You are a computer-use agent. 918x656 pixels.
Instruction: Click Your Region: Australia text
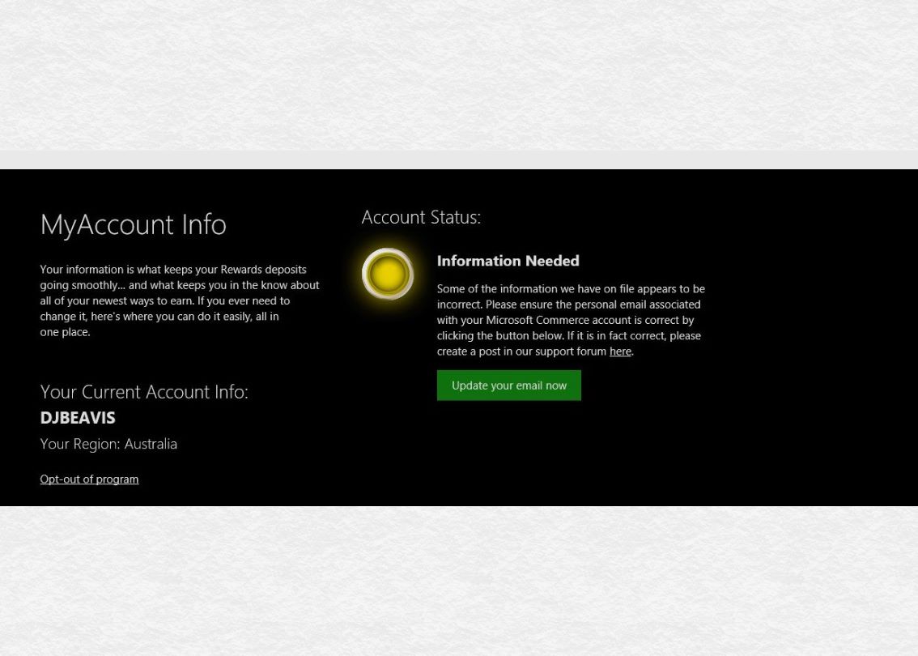click(108, 443)
